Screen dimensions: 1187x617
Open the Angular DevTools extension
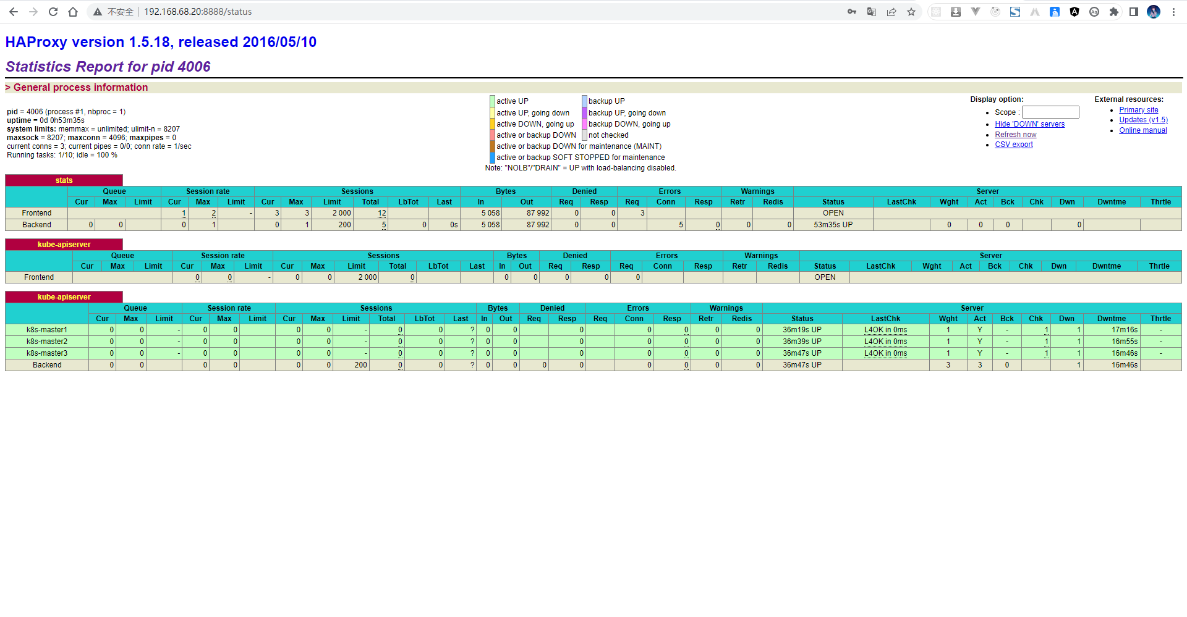pyautogui.click(x=1074, y=12)
